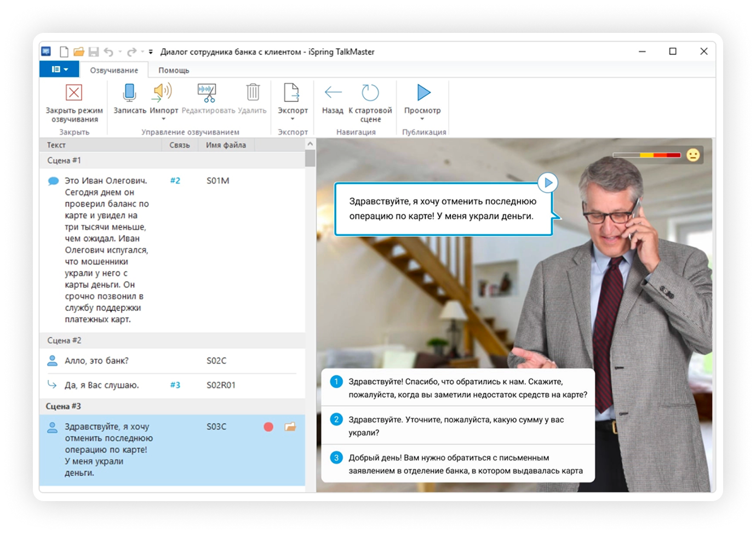Open folder icon in S03C row
This screenshot has height=534, width=756.
(x=290, y=427)
